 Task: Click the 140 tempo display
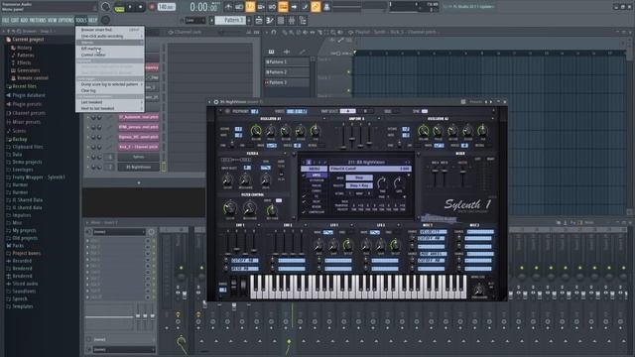(166, 7)
